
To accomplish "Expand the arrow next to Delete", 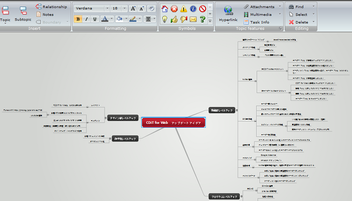I will click(x=314, y=22).
